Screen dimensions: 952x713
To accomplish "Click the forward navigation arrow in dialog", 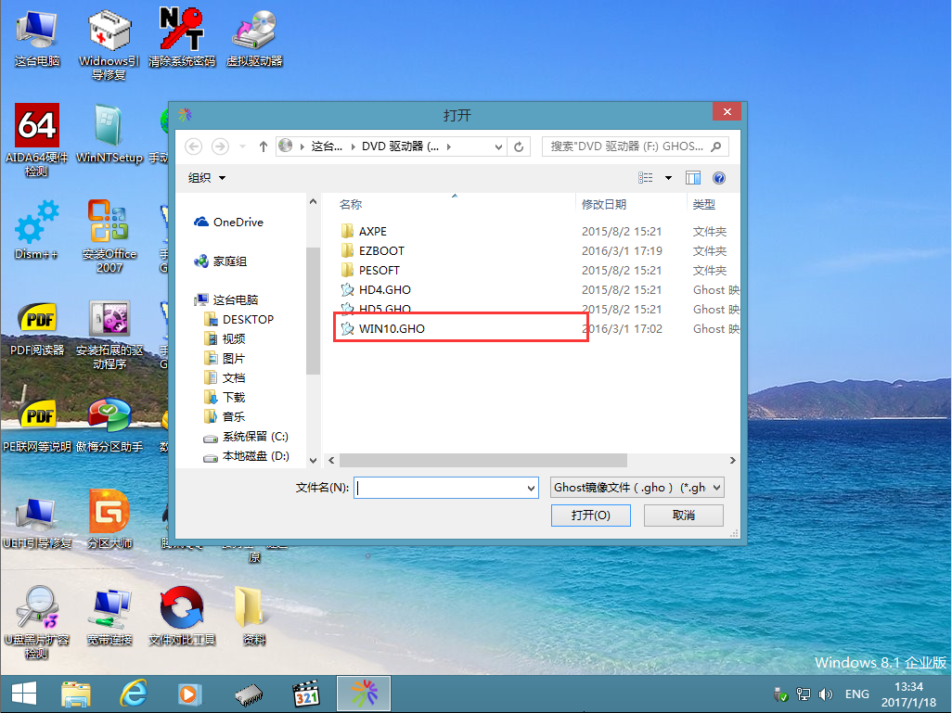I will click(220, 146).
